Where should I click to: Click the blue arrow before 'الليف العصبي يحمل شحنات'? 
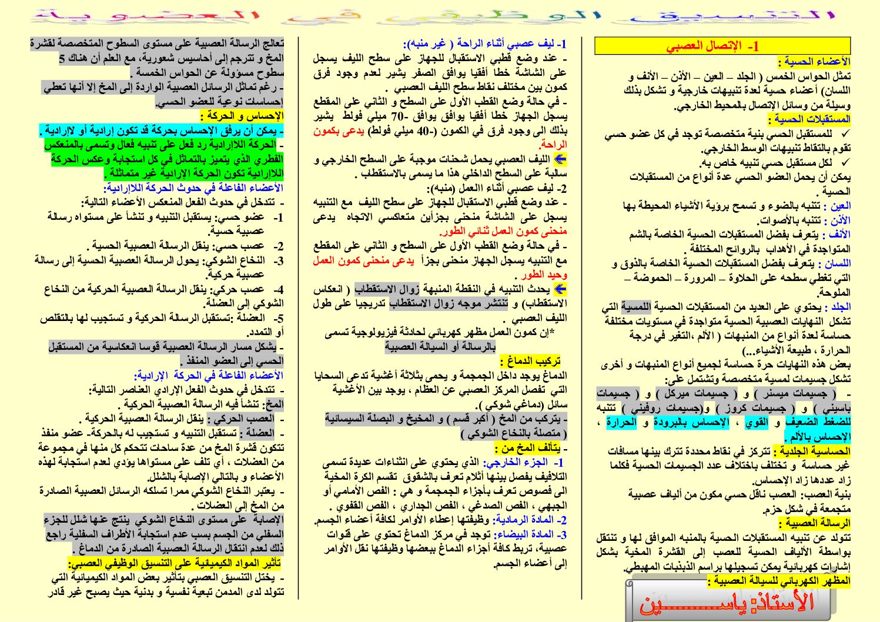point(560,159)
